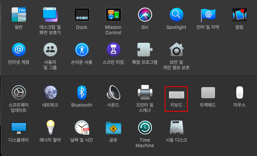Open 손쉬운 사용 accessibility icon

(82, 50)
